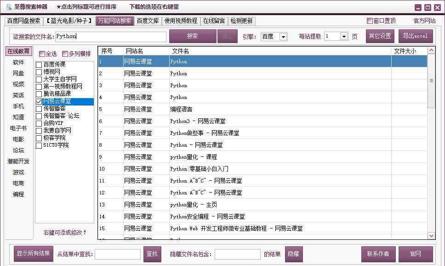Viewport: 445px width, 266px height.
Task: Click the 从结果中查找 filter input
Action: pos(118,254)
